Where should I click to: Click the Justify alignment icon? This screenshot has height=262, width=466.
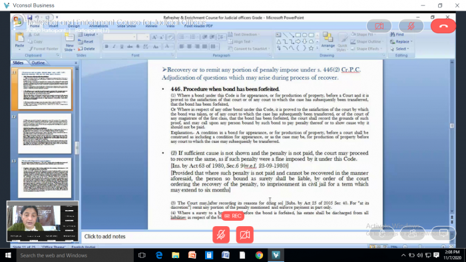coord(204,47)
